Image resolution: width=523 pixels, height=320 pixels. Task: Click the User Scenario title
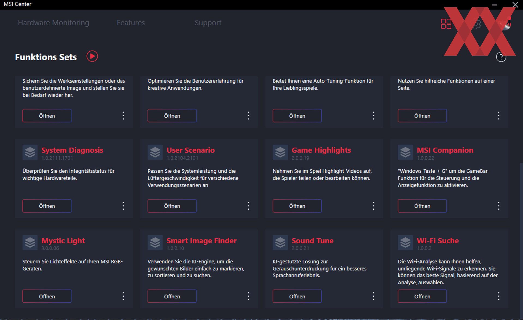coord(190,150)
